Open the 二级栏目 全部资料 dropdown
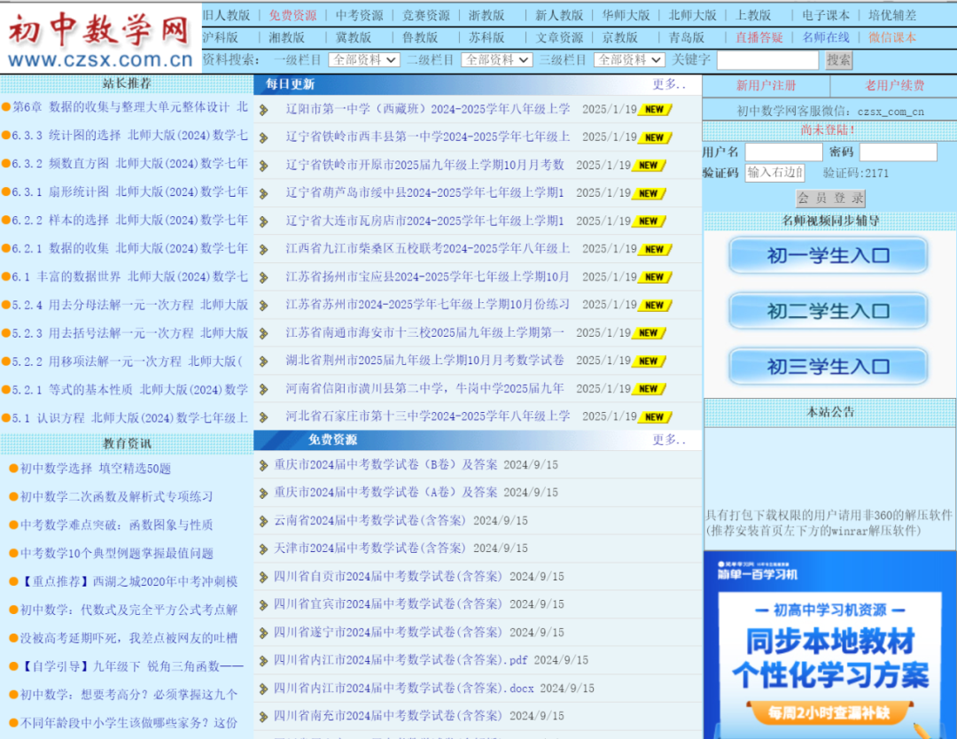 (497, 59)
